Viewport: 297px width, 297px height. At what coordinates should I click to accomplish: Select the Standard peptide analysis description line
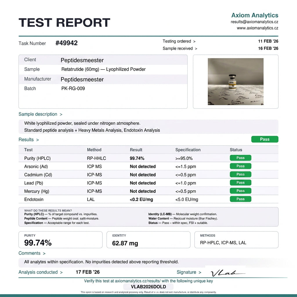point(92,130)
